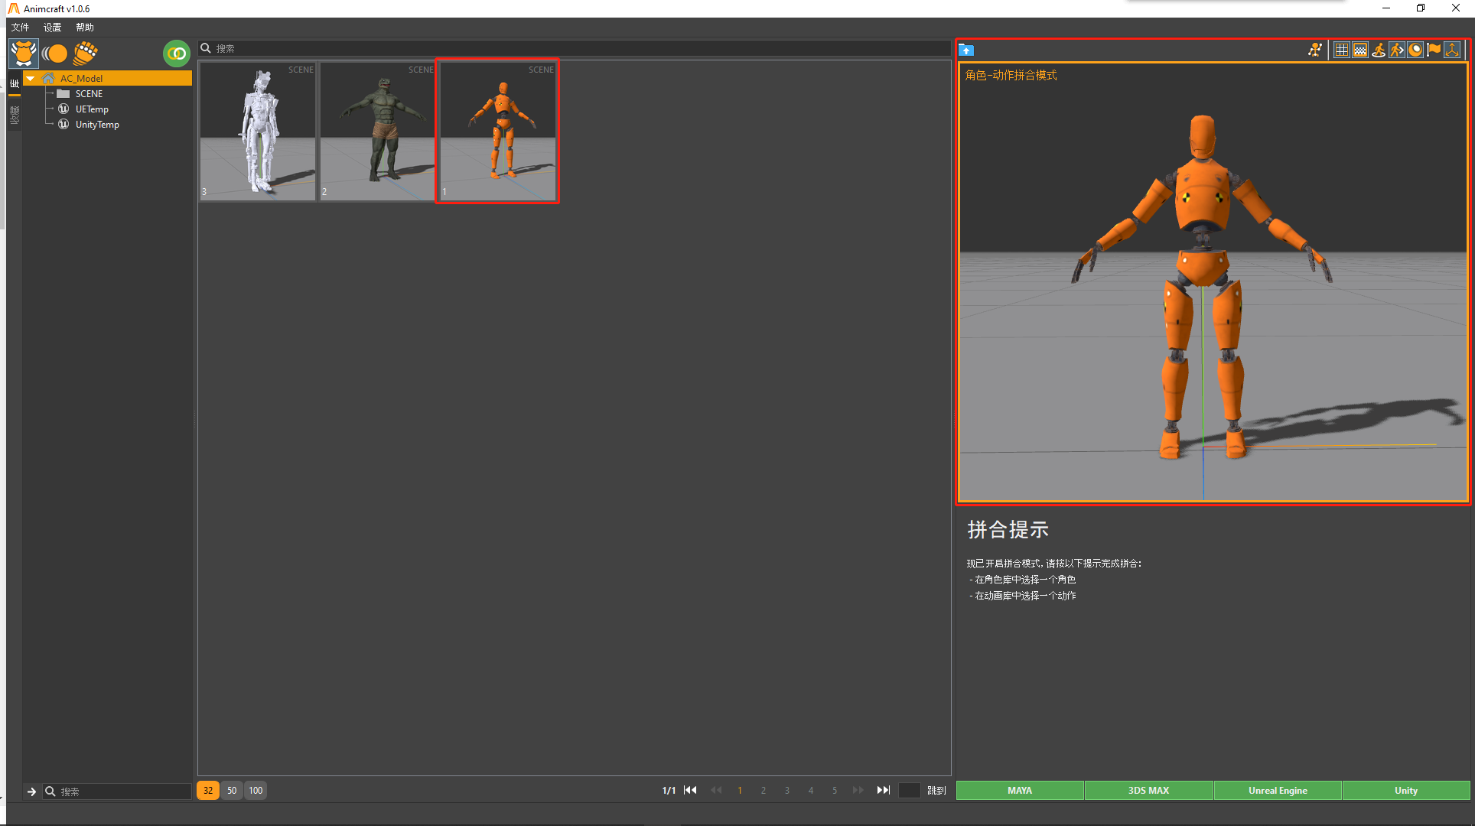
Task: Jump to the last page arrow
Action: coord(884,791)
